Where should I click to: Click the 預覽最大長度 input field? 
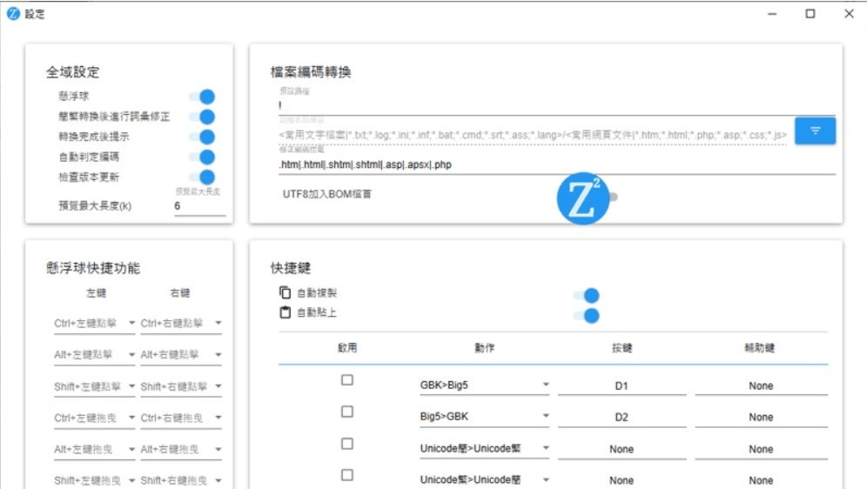point(198,206)
